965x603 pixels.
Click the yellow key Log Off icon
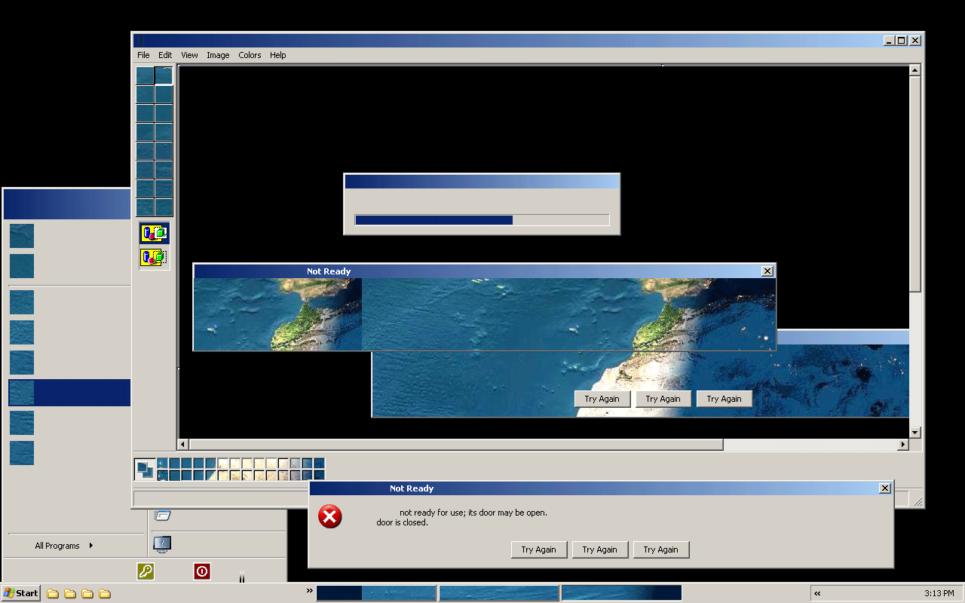[146, 571]
